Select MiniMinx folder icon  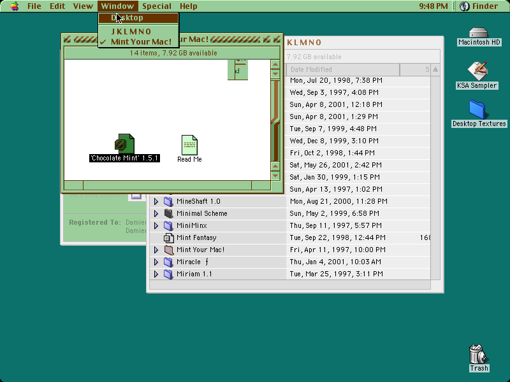coord(168,225)
